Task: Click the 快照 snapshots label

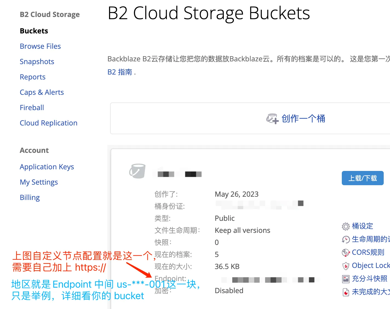Action: click(x=163, y=242)
